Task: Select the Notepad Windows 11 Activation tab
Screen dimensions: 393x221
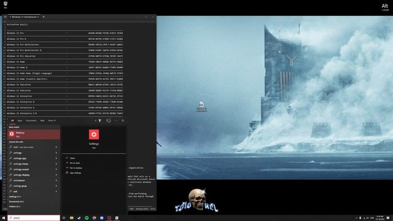Action: point(24,17)
